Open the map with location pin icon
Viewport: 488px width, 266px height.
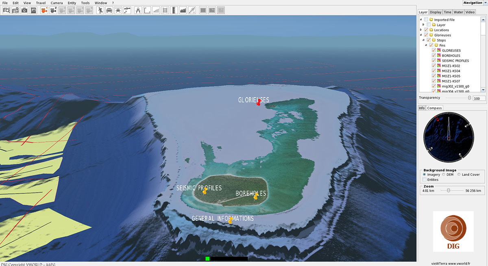click(15, 10)
